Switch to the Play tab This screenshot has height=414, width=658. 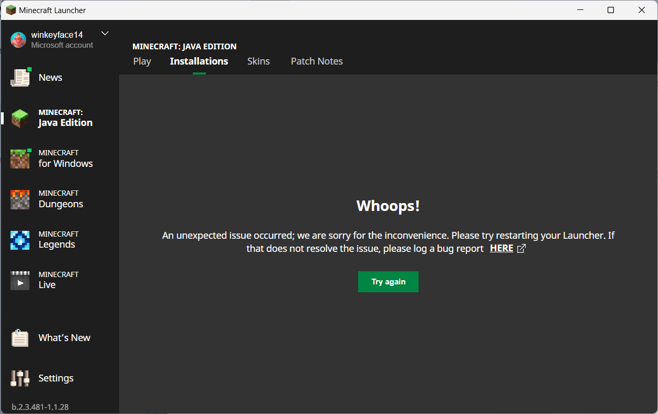[x=142, y=61]
